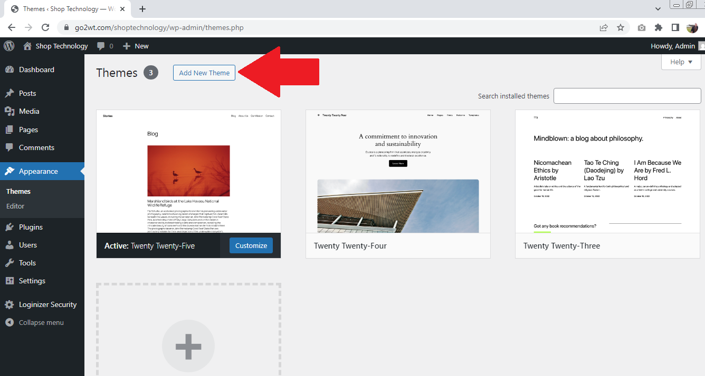Click the Media icon in sidebar
The height and width of the screenshot is (376, 705).
coord(9,111)
